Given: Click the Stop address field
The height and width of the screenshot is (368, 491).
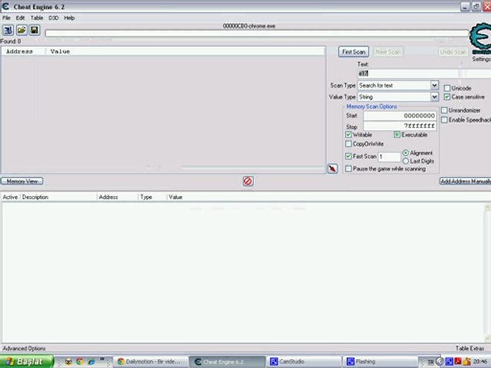Looking at the screenshot, I should click(x=399, y=126).
